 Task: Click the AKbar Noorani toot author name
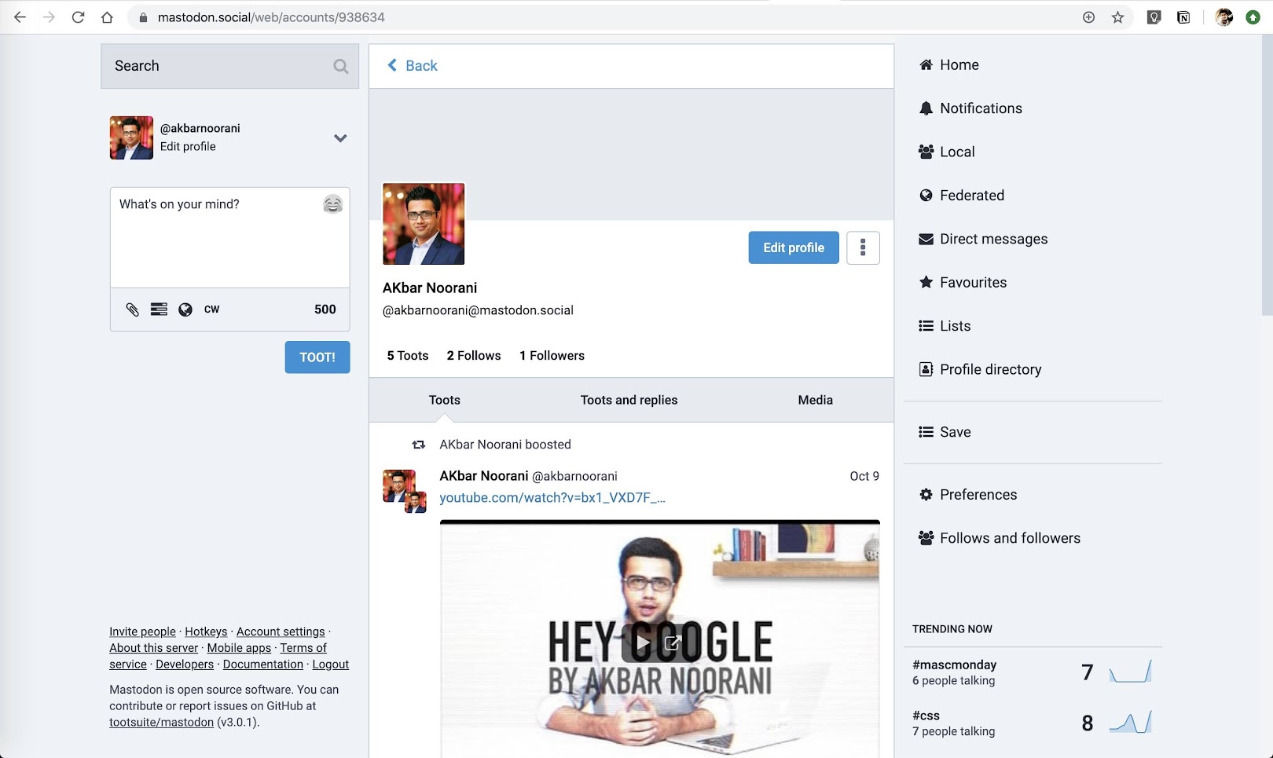[x=484, y=476]
